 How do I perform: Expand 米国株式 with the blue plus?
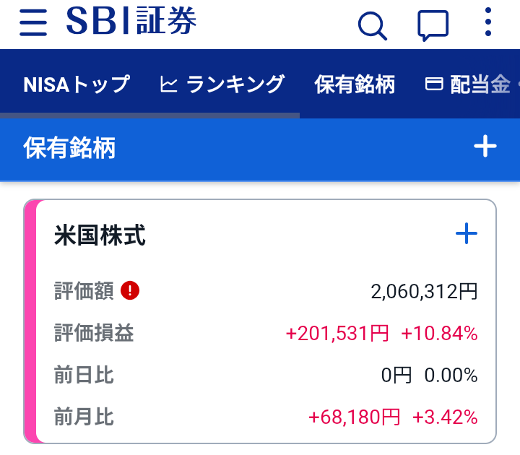point(467,233)
